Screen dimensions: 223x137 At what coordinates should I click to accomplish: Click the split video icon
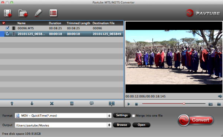point(111,104)
